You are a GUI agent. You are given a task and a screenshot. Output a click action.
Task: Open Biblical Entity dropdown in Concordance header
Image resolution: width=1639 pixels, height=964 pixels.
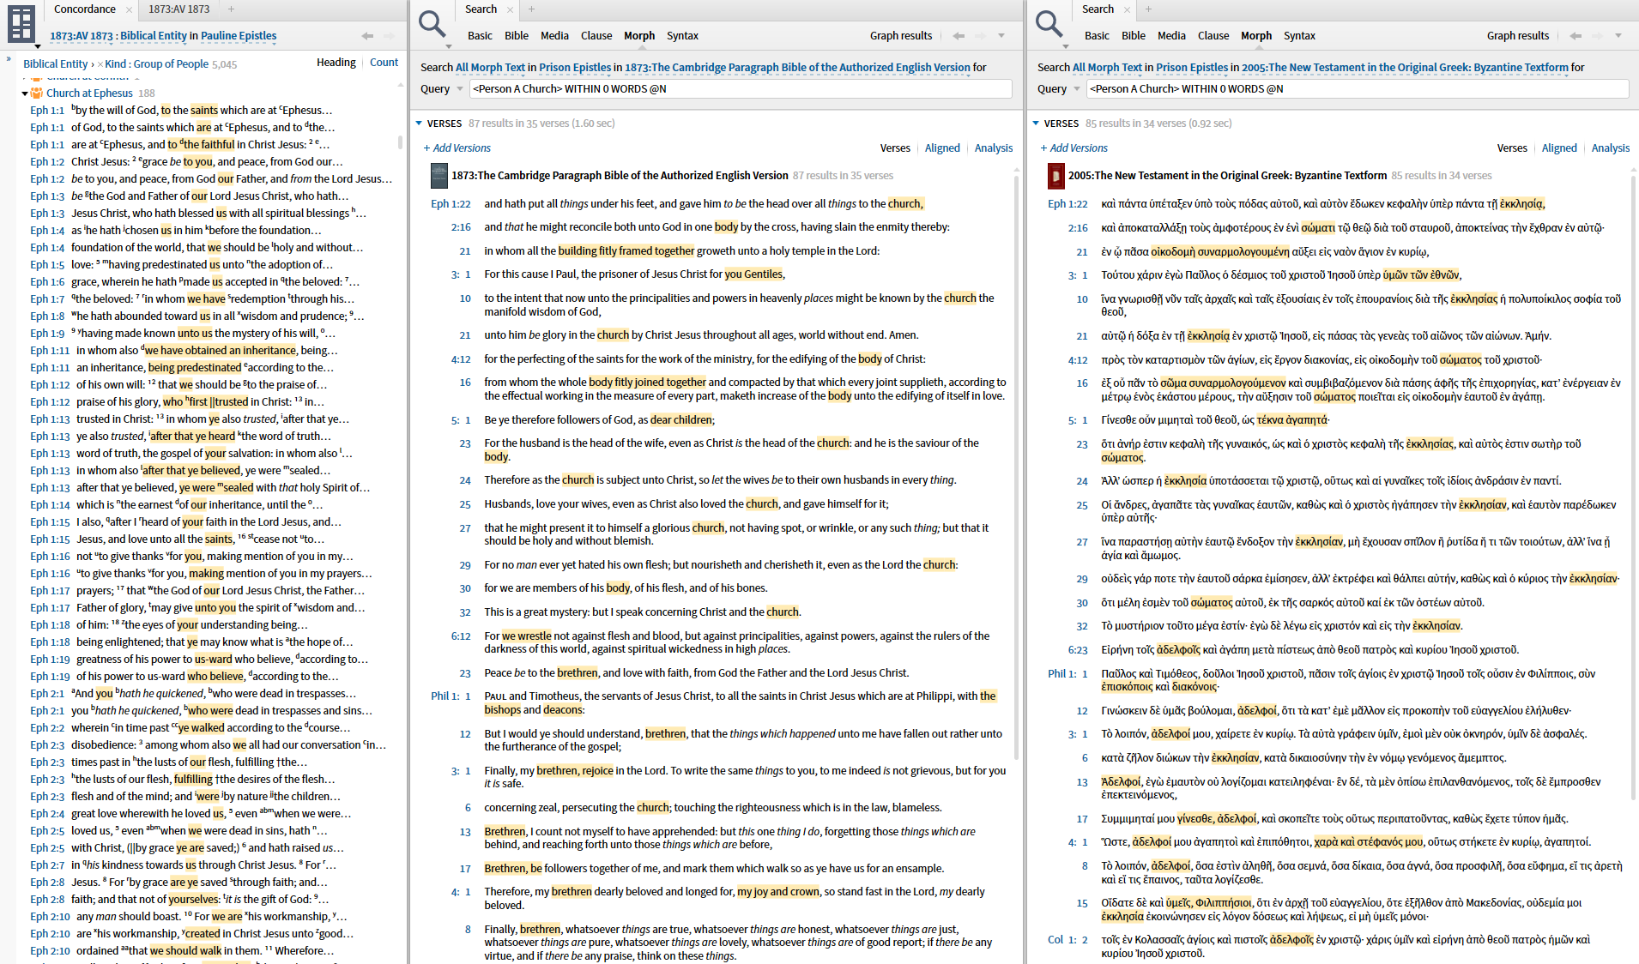[x=154, y=36]
